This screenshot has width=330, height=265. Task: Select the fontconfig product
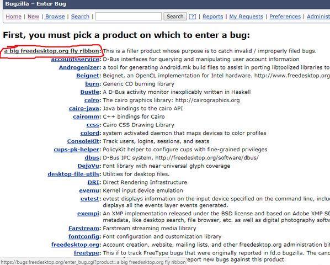(84, 236)
